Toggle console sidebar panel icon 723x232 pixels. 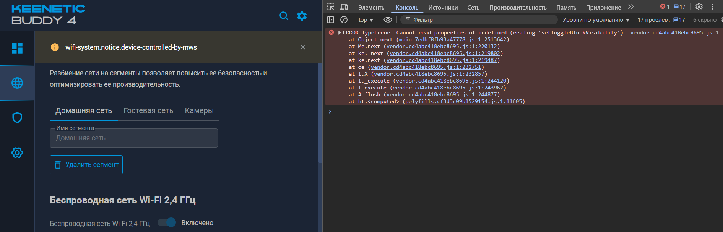click(x=331, y=19)
